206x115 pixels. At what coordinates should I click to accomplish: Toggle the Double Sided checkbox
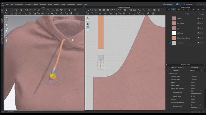tap(192, 96)
